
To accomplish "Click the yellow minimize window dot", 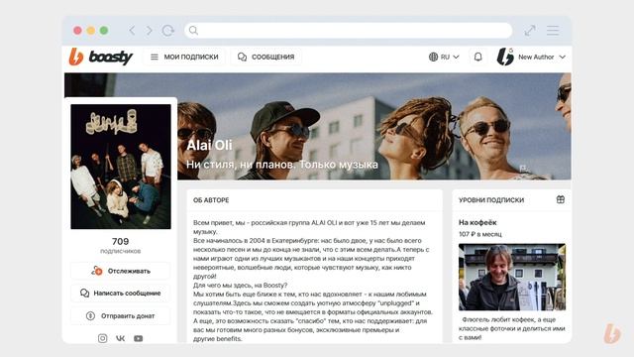I will tap(91, 31).
